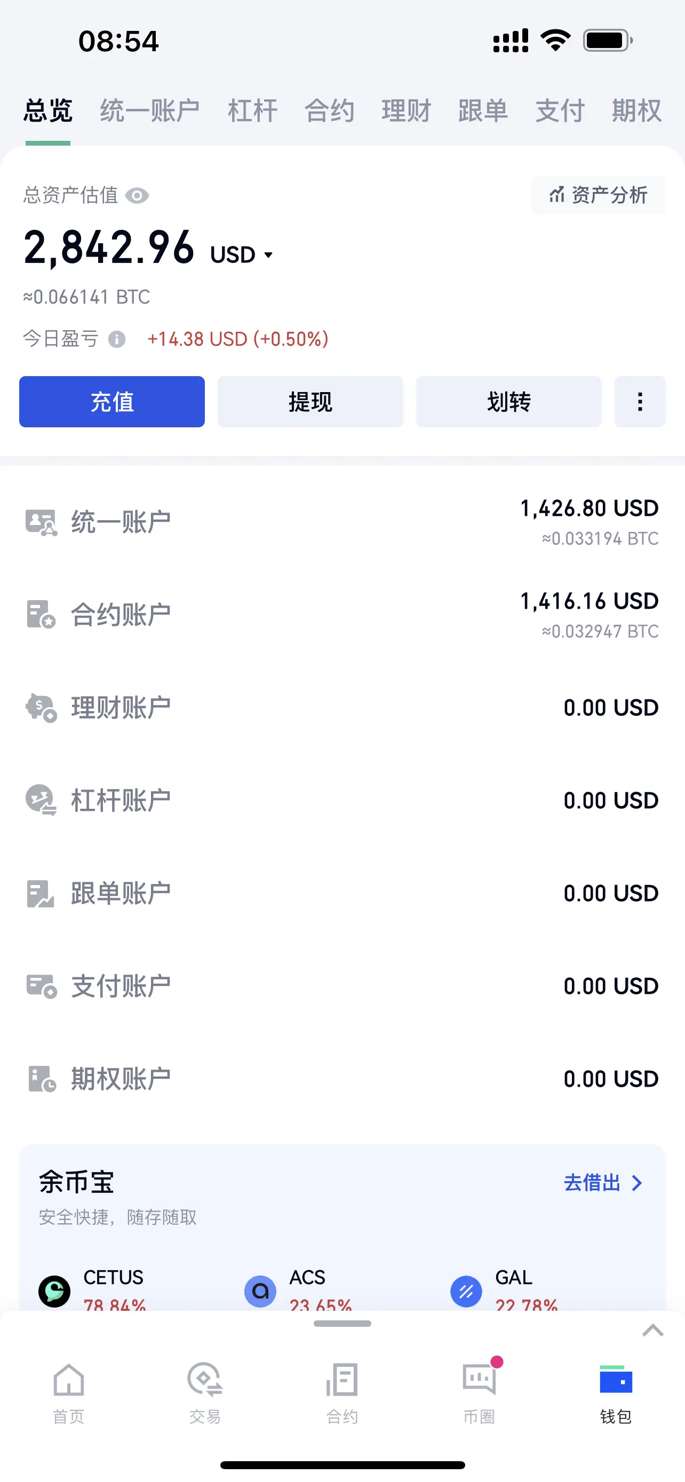Tap the 划转 transfer button
The width and height of the screenshot is (685, 1482).
pos(509,402)
